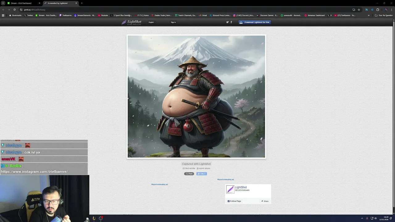Open the Bookmarks star bookmark
Image resolution: width=395 pixels, height=222 pixels.
pyautogui.click(x=15, y=15)
